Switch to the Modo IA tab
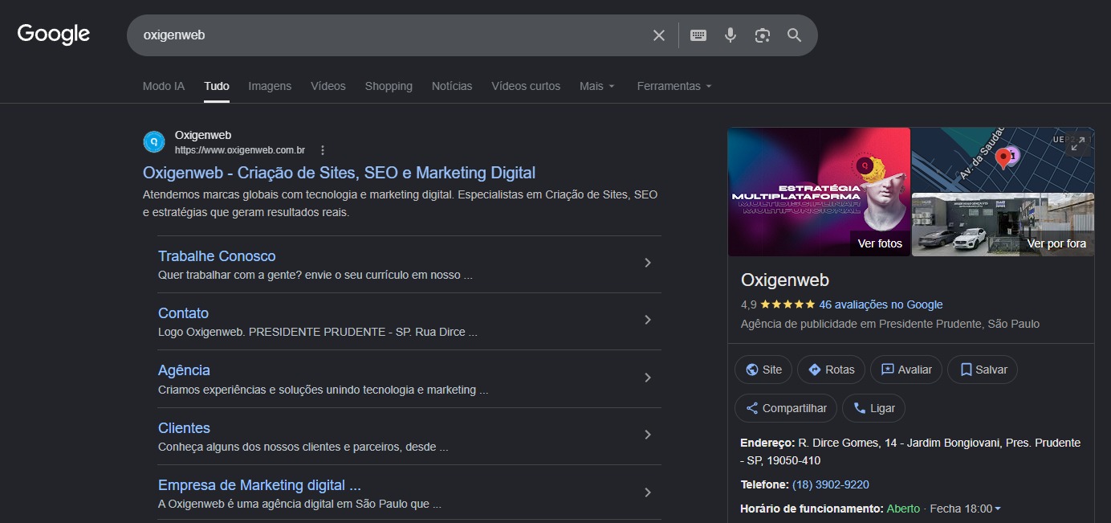This screenshot has height=523, width=1111. [164, 86]
